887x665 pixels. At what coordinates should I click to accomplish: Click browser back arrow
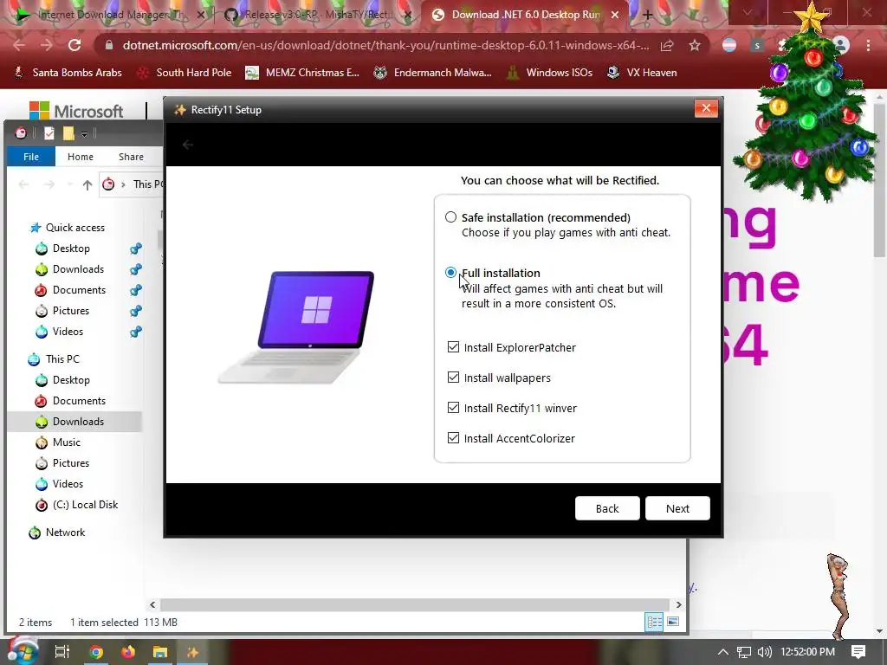19,45
